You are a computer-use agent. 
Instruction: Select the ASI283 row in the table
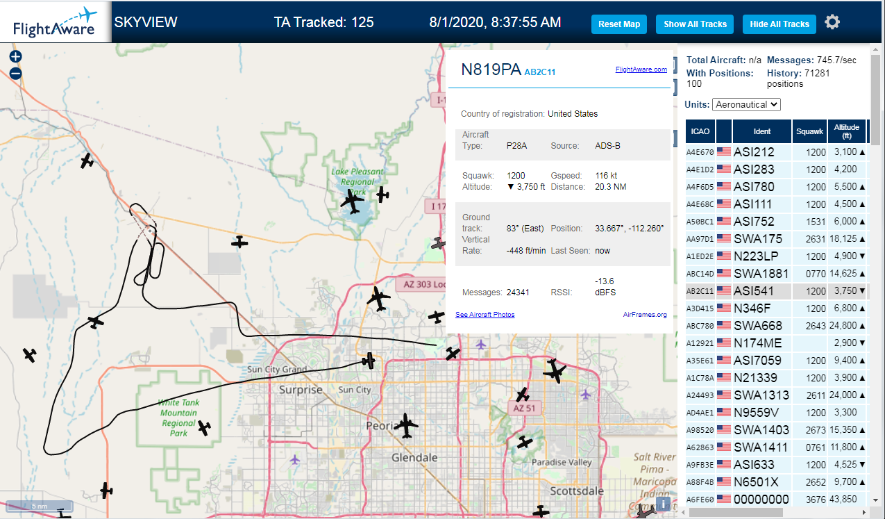(776, 170)
